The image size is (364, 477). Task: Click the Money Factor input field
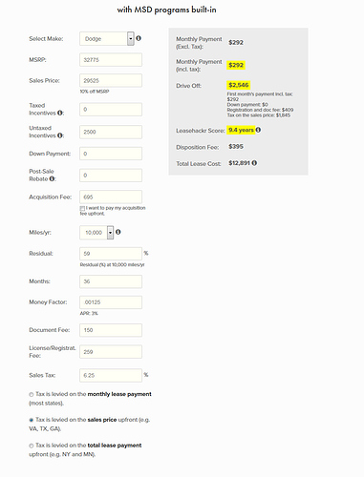tap(111, 302)
